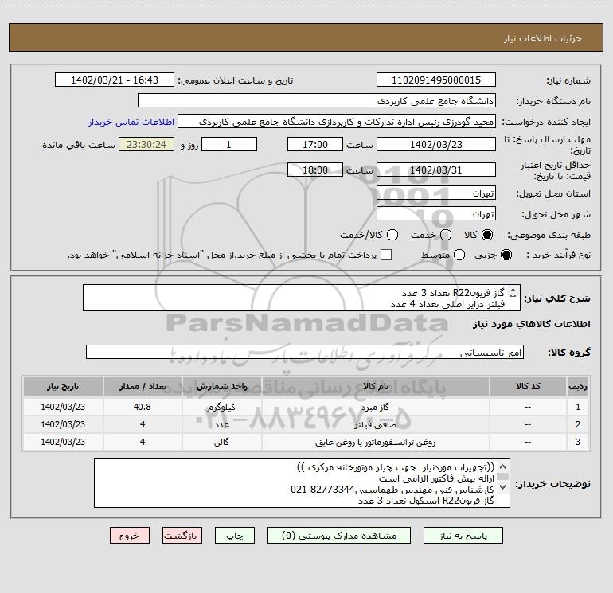Click the روغن ترانسفورماتور یا روغن عایق cell
The width and height of the screenshot is (613, 593).
[x=375, y=442]
